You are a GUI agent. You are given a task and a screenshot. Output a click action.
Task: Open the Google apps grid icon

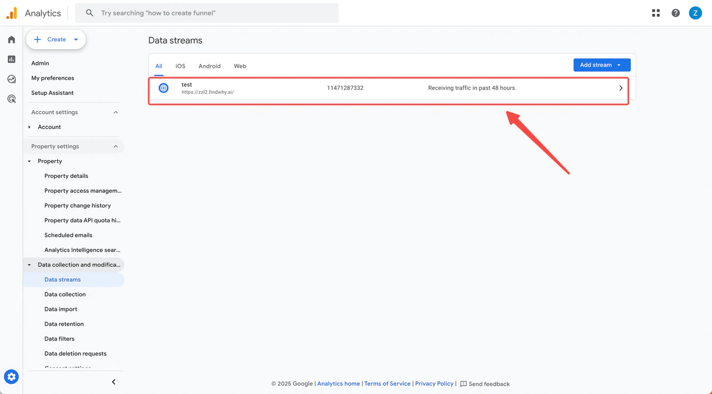coord(656,13)
